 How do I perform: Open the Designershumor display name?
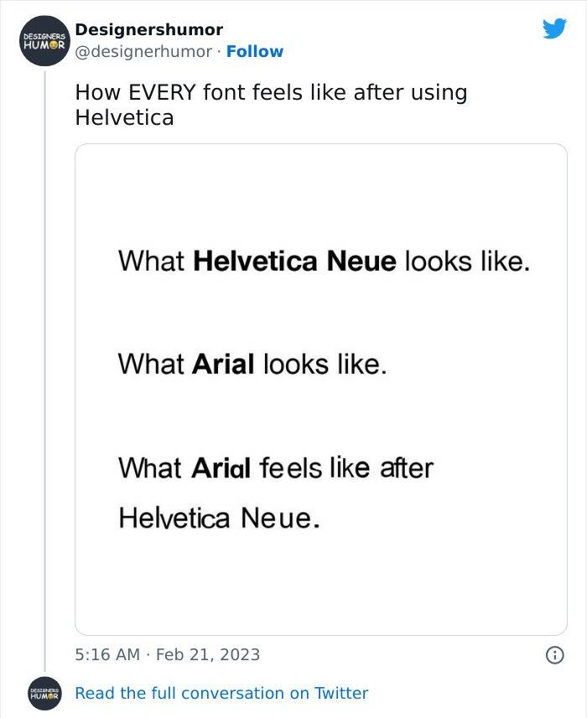click(x=148, y=30)
